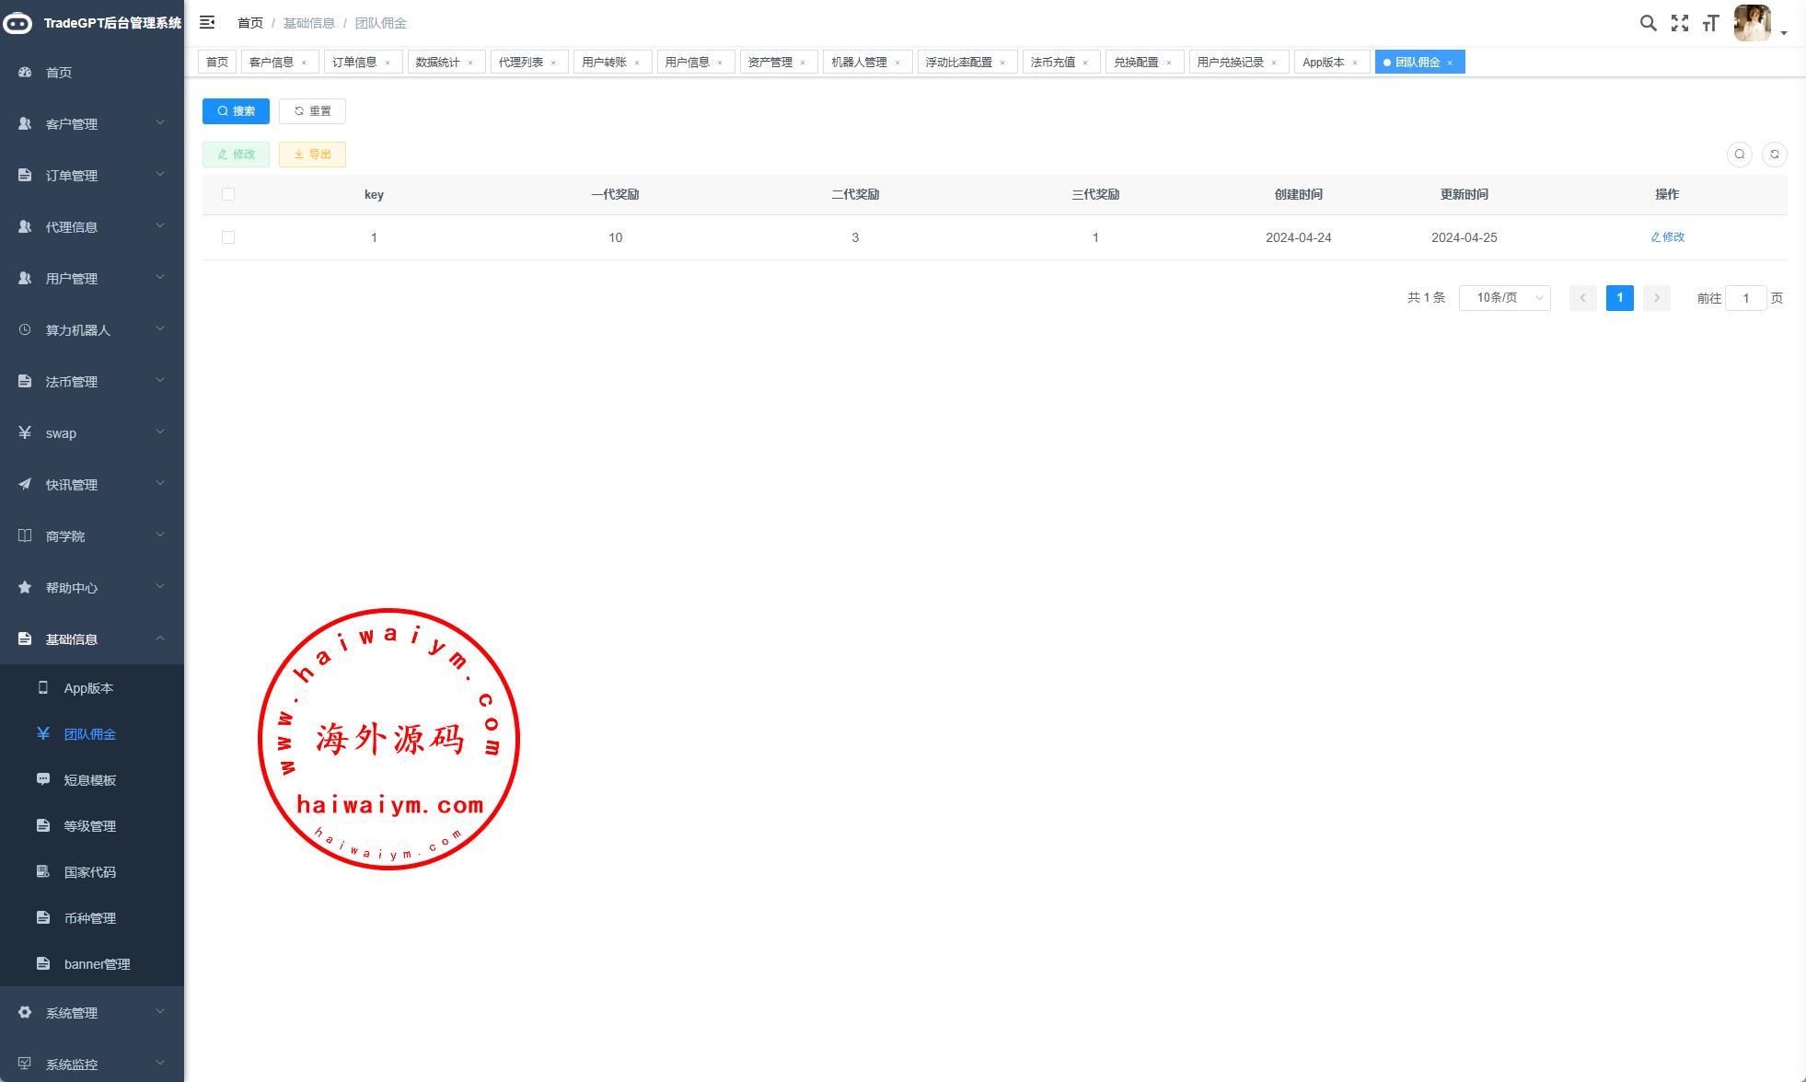Close the 机器人管理 tab
1806x1082 pixels.
897,63
